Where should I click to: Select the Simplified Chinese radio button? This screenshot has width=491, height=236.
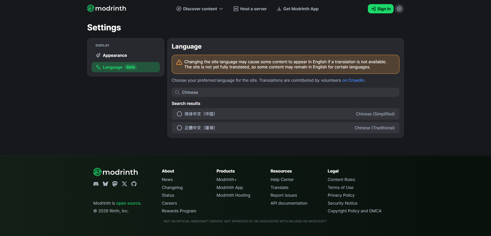179,114
